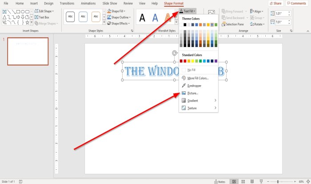Switch to Slide Sorter view
Viewport: 311px width, 184px height.
tap(243, 181)
